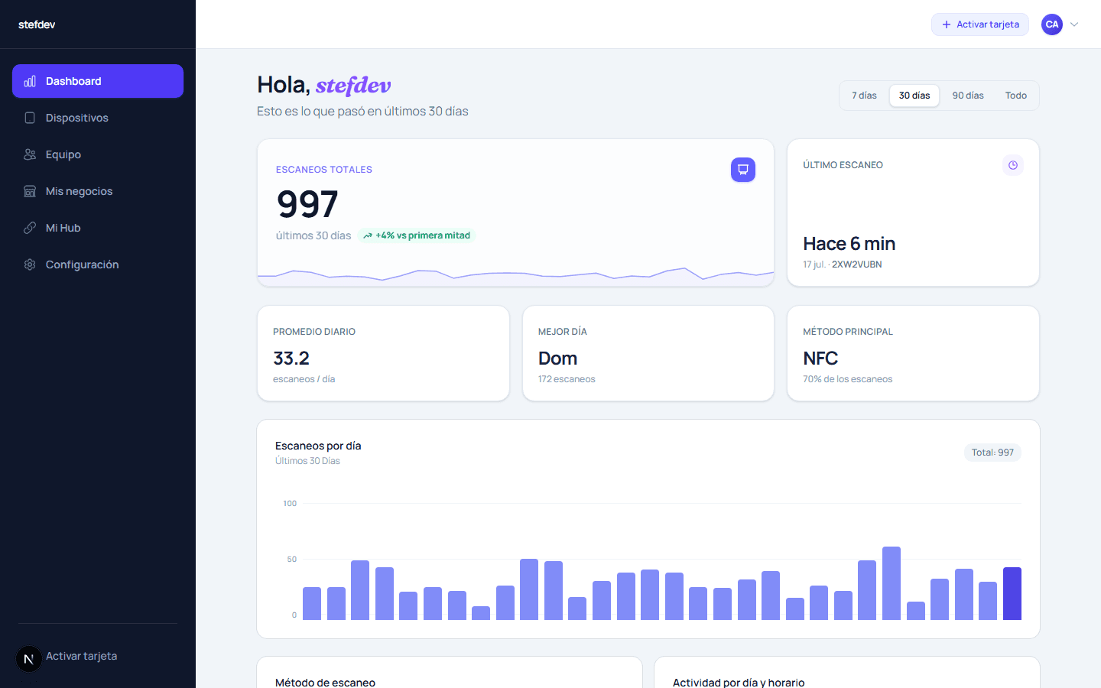Open the user account dropdown chevron
Screen dimensions: 1101x688
click(1074, 24)
